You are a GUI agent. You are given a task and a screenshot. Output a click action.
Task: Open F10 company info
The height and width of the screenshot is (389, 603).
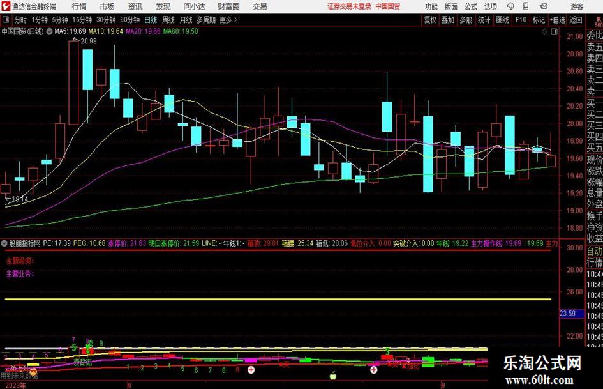pos(521,20)
